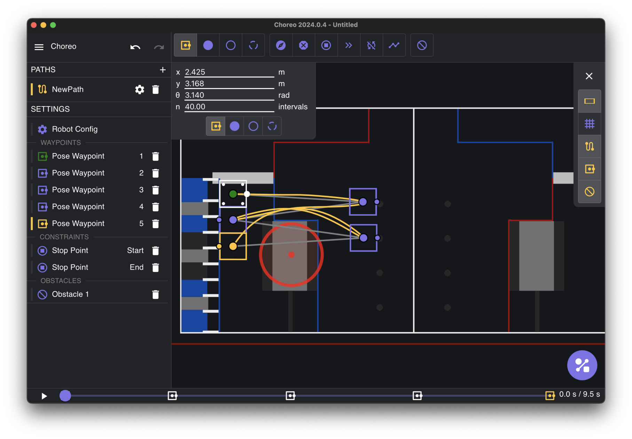Toggle obstacles layer visibility in side panel
This screenshot has width=632, height=439.
[x=589, y=192]
